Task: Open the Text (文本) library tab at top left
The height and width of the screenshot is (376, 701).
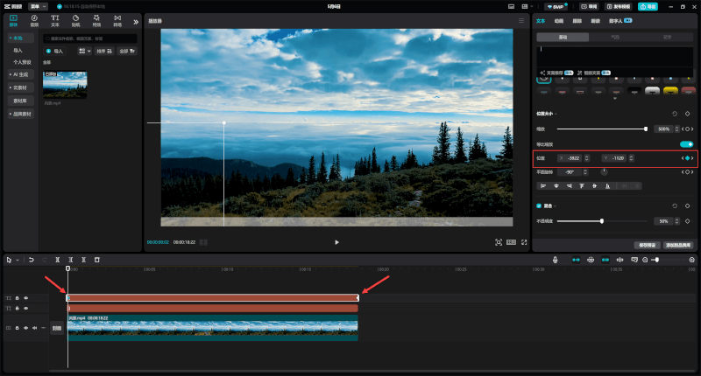Action: click(55, 20)
